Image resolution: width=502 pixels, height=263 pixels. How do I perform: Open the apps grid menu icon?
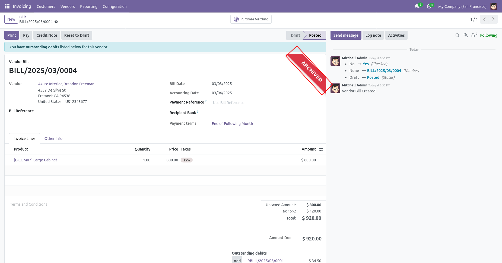click(7, 6)
